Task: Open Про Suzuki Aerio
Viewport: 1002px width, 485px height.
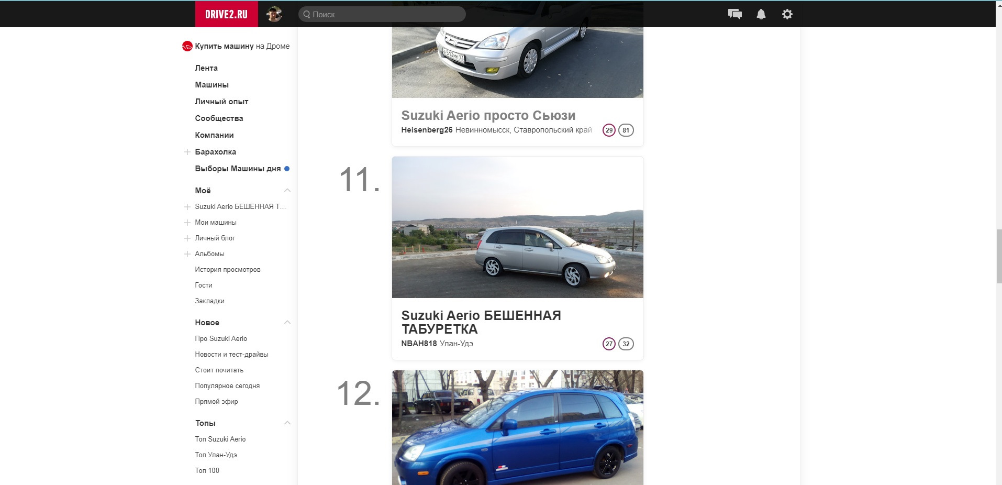Action: click(221, 339)
